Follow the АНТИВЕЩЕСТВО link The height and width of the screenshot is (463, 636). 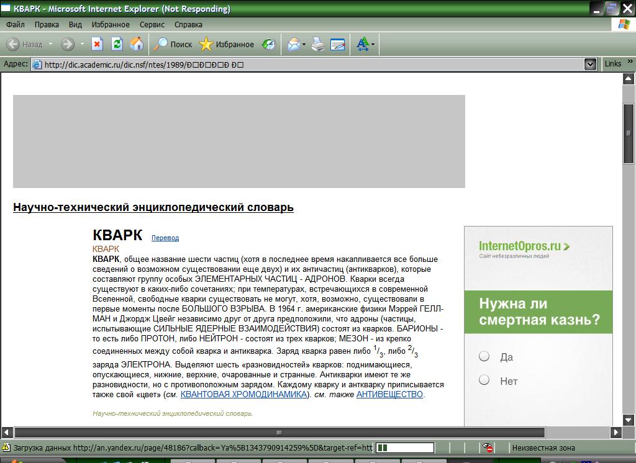pos(389,394)
